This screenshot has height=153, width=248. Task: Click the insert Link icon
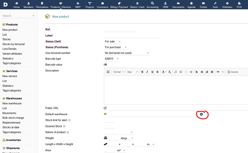[x=218, y=72]
